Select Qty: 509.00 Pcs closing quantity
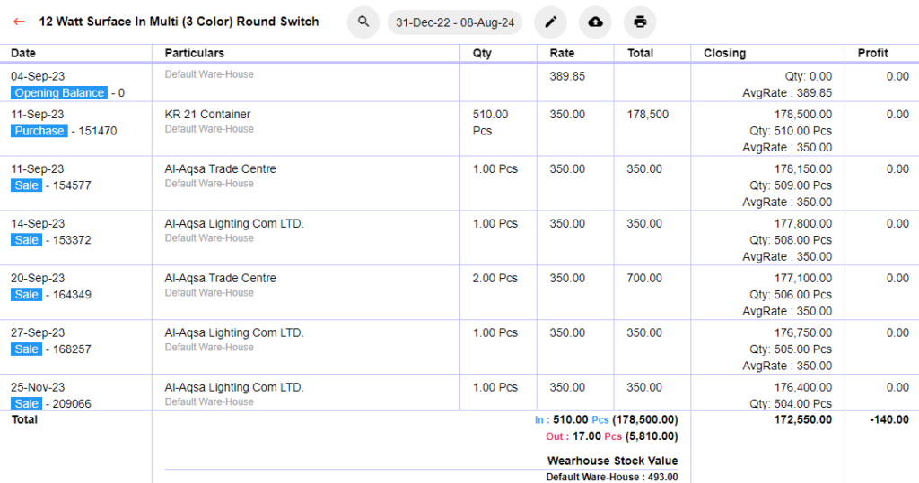The height and width of the screenshot is (483, 919). tap(791, 185)
